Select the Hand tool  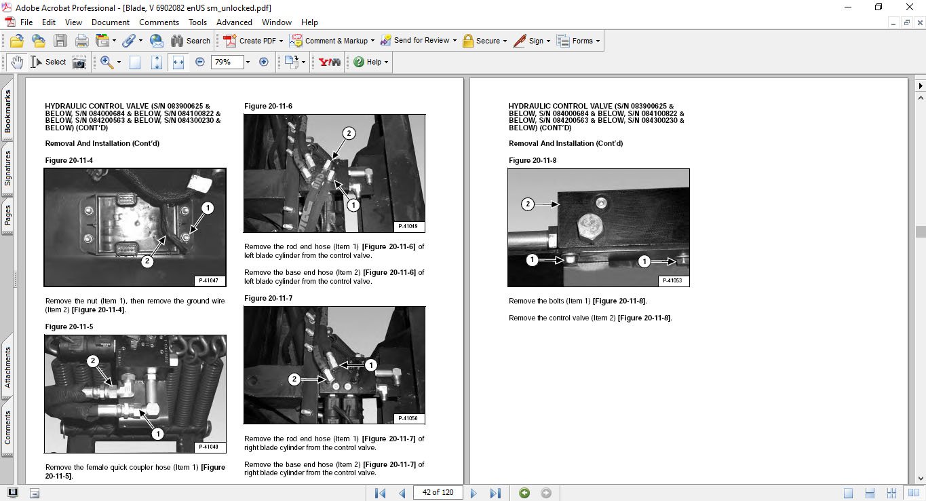coord(16,62)
